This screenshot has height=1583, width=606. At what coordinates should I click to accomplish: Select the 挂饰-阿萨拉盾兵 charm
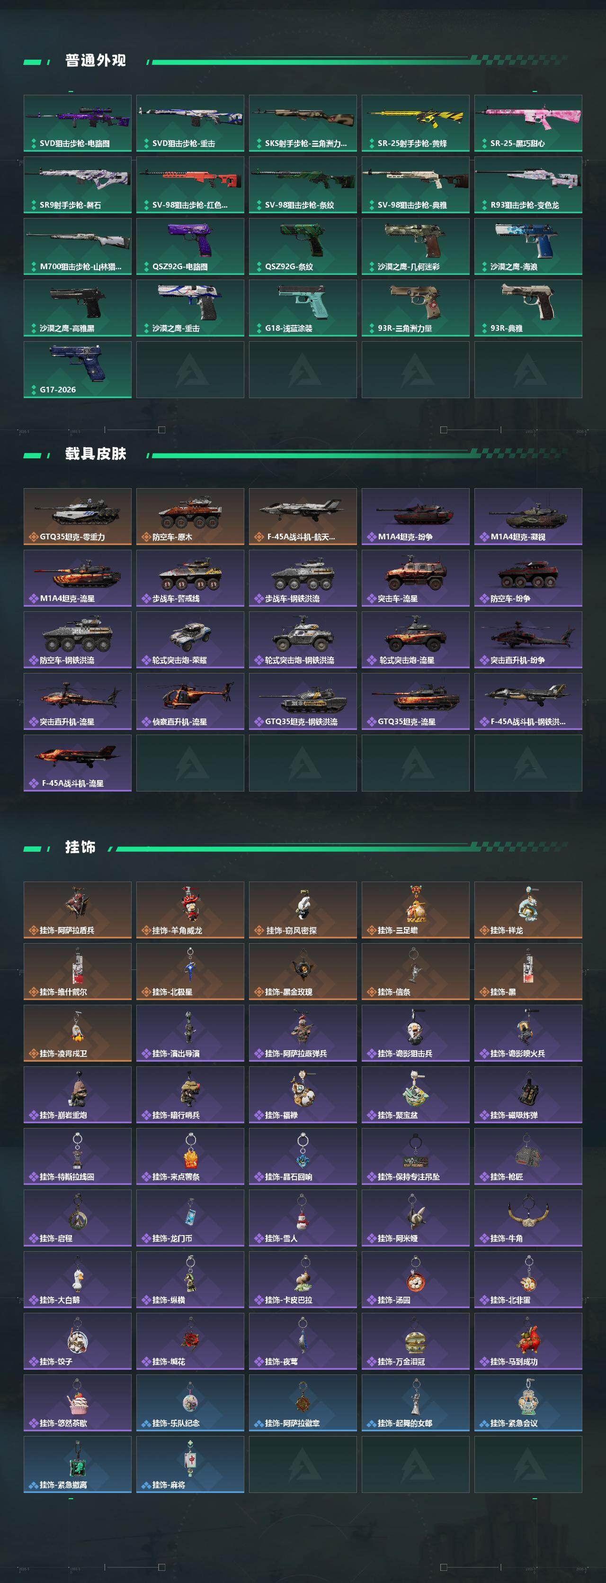[77, 910]
